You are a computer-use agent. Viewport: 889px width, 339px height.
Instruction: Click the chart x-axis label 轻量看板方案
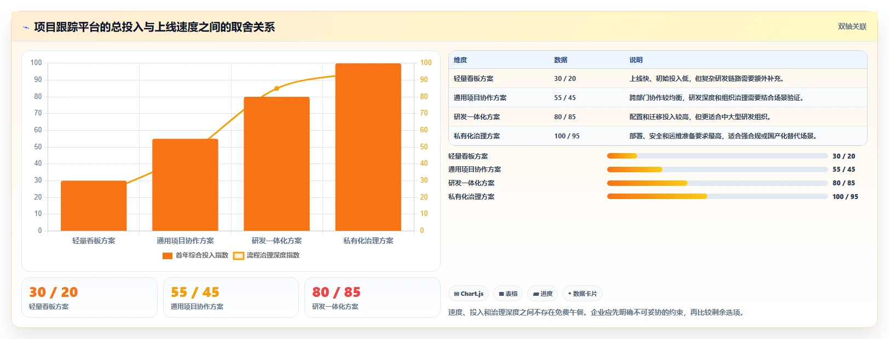(x=94, y=241)
